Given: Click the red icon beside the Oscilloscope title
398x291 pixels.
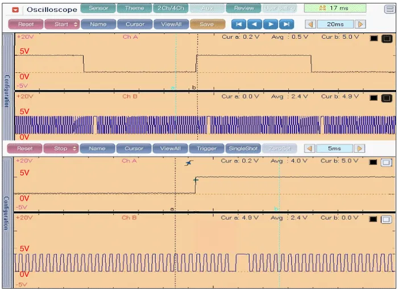Looking at the screenshot, I should [x=15, y=10].
